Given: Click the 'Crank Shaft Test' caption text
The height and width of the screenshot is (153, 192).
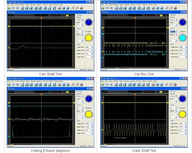Looking at the screenshot, I should coord(144,150).
